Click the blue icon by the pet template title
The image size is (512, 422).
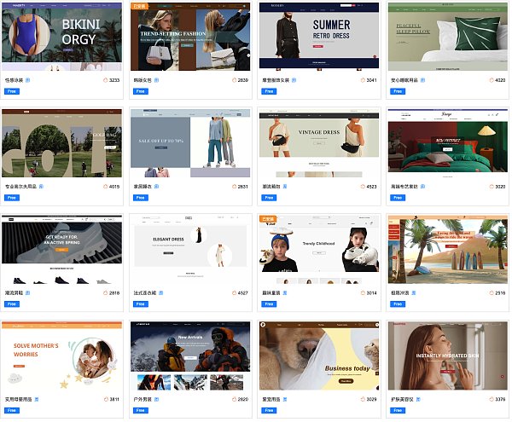(285, 399)
